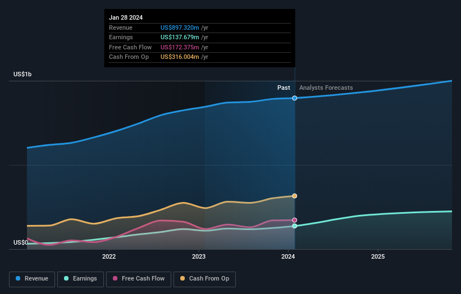Screen dimensions: 461x294
Task: Click the blue Revenue data point marker
Action: tap(295, 98)
